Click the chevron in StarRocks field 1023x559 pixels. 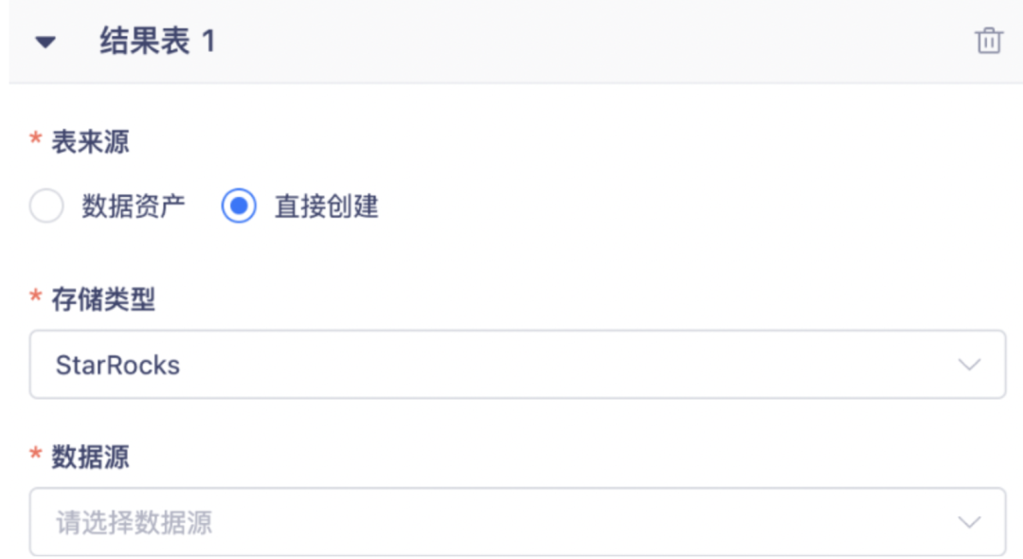point(969,365)
